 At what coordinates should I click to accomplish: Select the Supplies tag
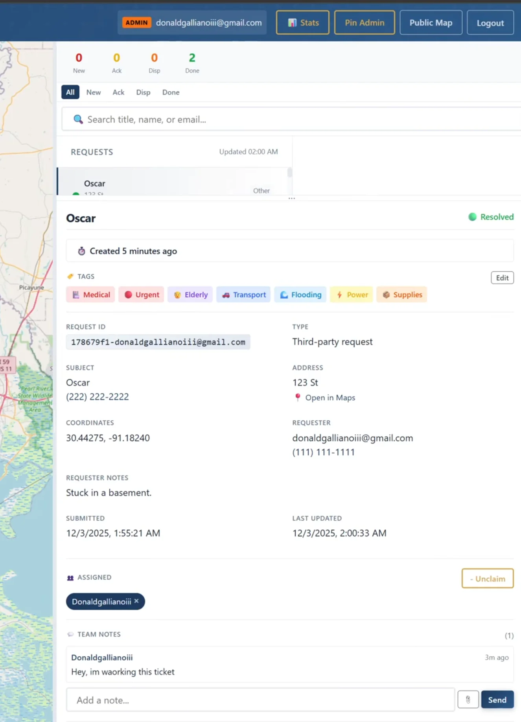click(402, 295)
